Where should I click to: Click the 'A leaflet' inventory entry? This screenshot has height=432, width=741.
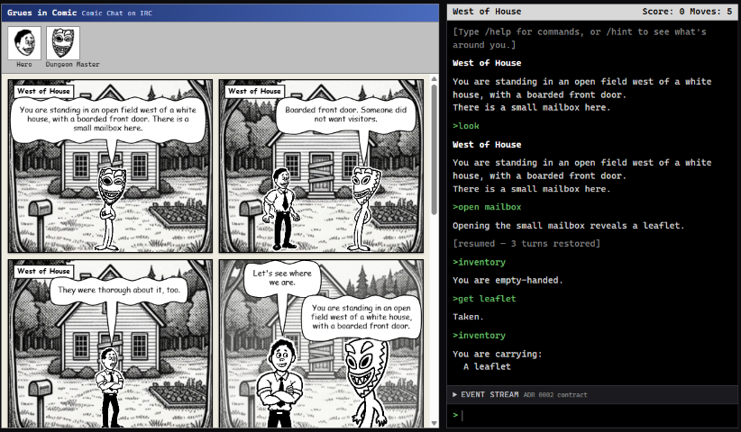click(487, 366)
